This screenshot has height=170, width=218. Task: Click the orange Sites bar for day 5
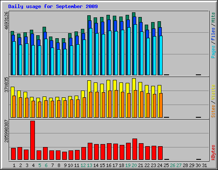(x=40, y=110)
